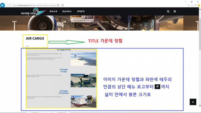Viewport: 201px width, 113px height.
Task: Click the address bar URL field
Action: coord(34,5)
